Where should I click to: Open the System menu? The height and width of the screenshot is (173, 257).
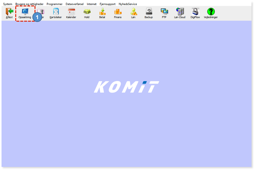pyautogui.click(x=8, y=4)
